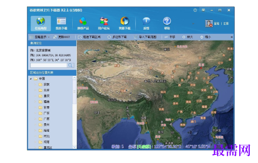The image size is (258, 163).
Task: Select the 多边形下载 polygon download tool
Action: [x=117, y=37]
